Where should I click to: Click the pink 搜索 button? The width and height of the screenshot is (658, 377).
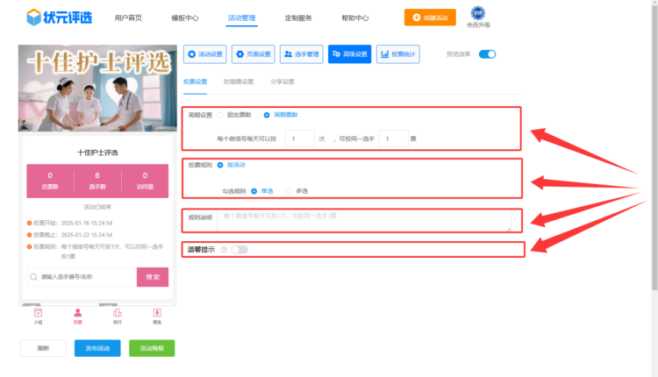coord(152,277)
